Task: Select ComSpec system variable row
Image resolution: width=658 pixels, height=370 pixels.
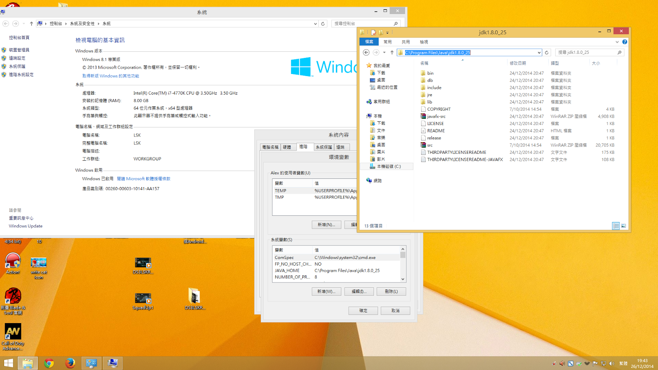Action: (x=336, y=257)
